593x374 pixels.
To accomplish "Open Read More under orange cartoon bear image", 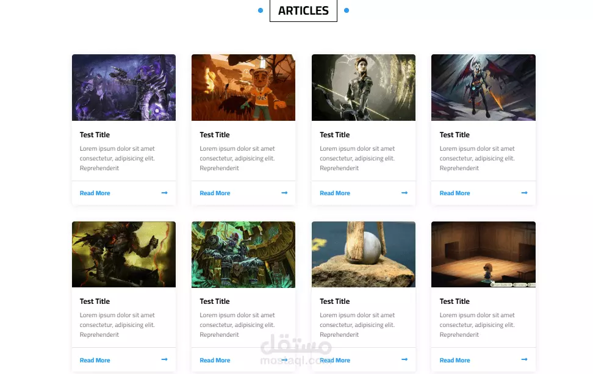I will click(215, 193).
